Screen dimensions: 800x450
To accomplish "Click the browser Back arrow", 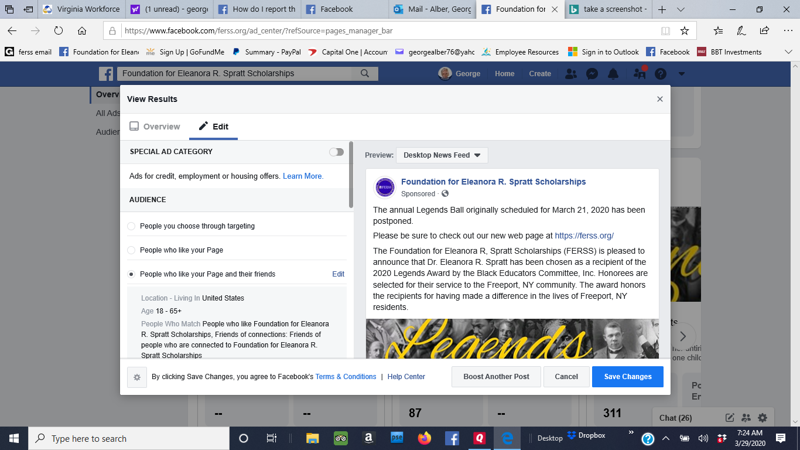I will (x=12, y=30).
